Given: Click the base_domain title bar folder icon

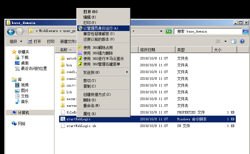Looking at the screenshot, I should [8, 23].
